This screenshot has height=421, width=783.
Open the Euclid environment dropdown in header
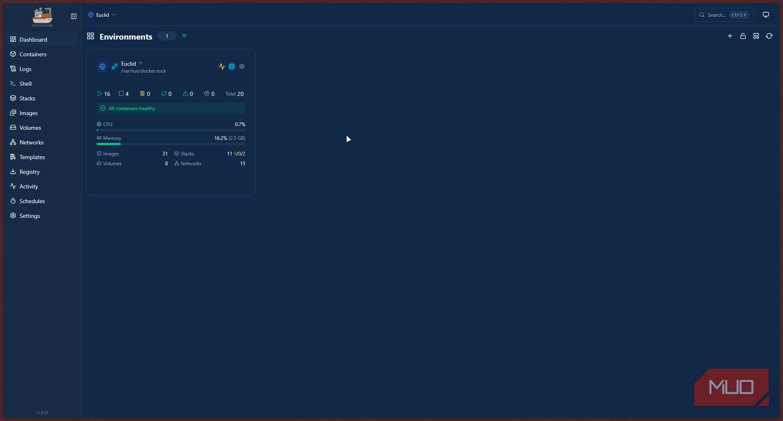pyautogui.click(x=102, y=15)
